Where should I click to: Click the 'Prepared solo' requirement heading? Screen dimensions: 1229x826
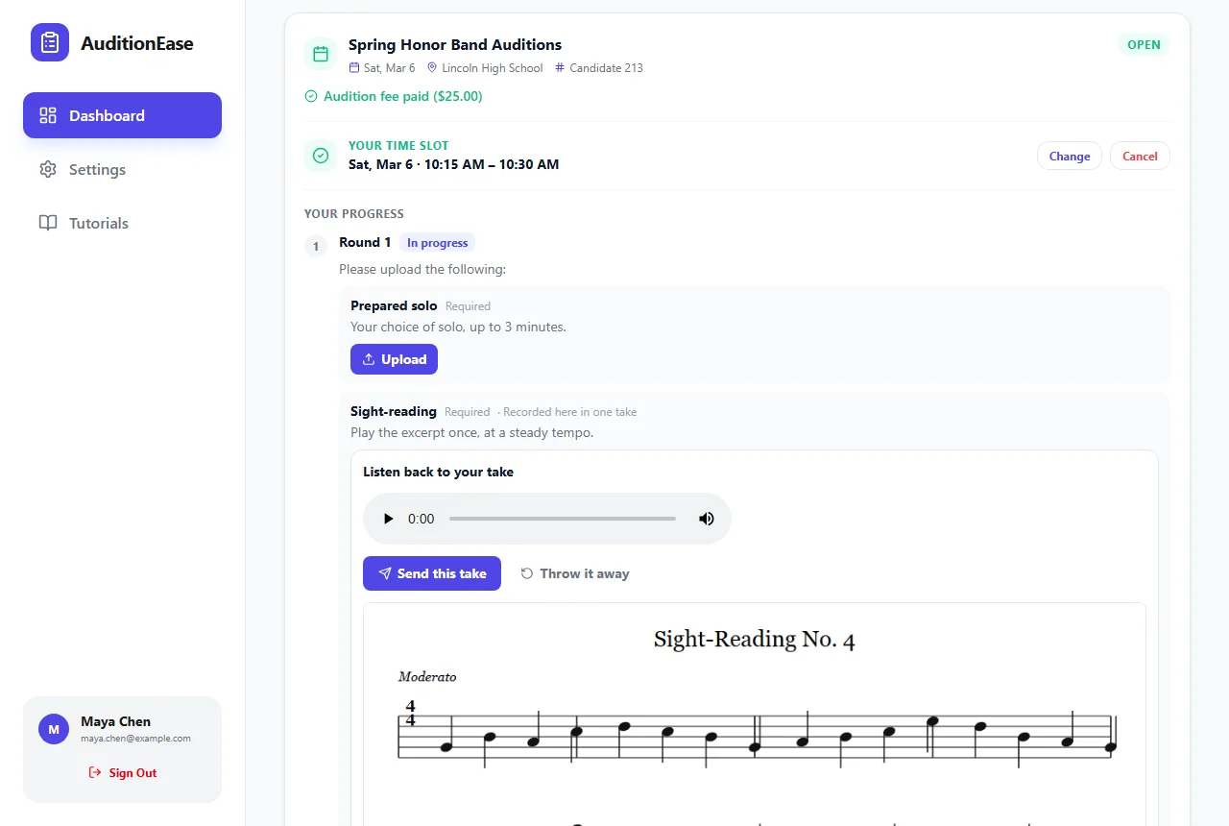(394, 305)
